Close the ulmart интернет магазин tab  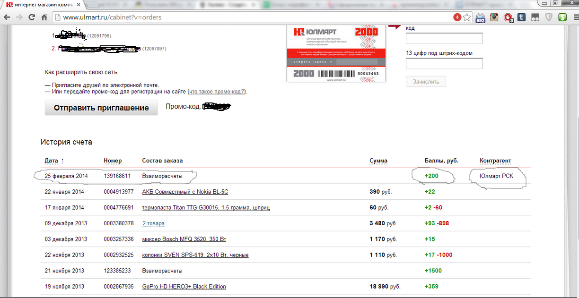[79, 4]
